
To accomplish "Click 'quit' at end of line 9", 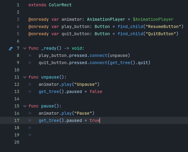I will (x=143, y=63).
